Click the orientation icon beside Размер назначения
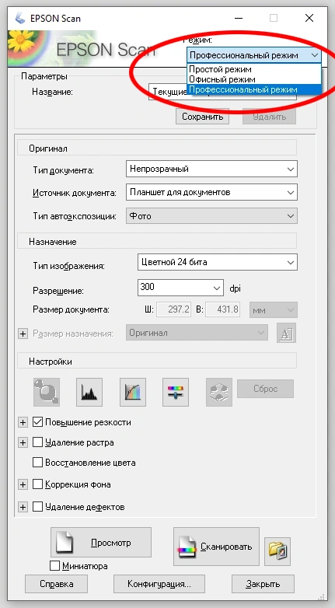335x608 pixels. coord(286,333)
